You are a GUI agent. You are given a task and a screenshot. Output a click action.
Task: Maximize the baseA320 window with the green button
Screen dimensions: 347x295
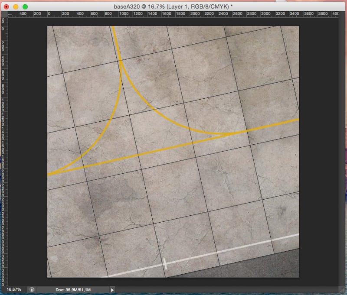click(x=25, y=7)
